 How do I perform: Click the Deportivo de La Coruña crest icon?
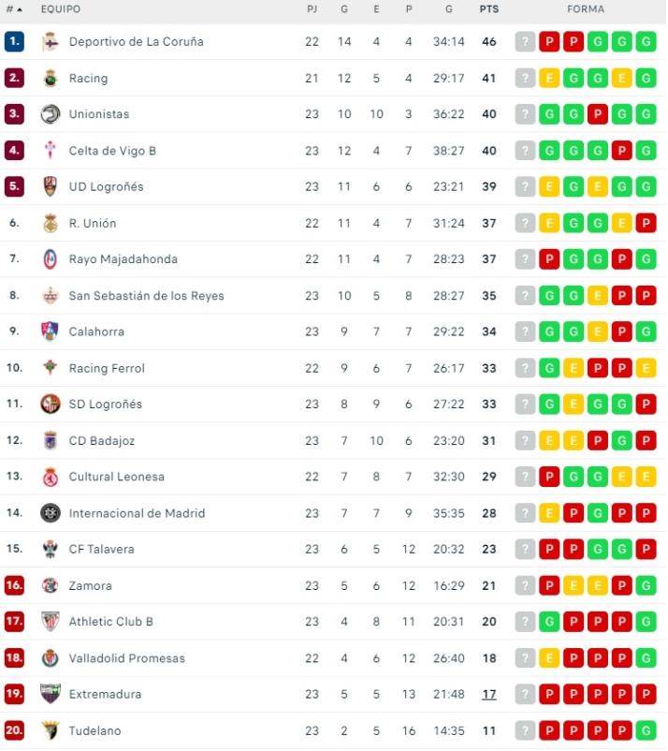pos(51,41)
